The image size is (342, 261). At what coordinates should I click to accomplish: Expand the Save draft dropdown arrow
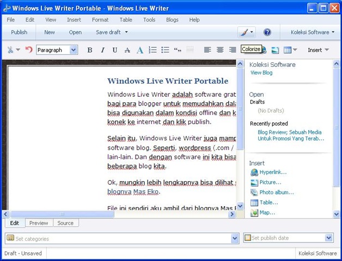point(126,32)
